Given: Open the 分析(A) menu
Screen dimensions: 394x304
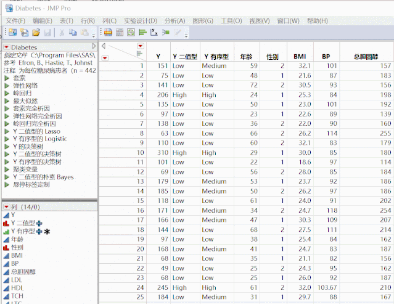Looking at the screenshot, I should coord(174,20).
